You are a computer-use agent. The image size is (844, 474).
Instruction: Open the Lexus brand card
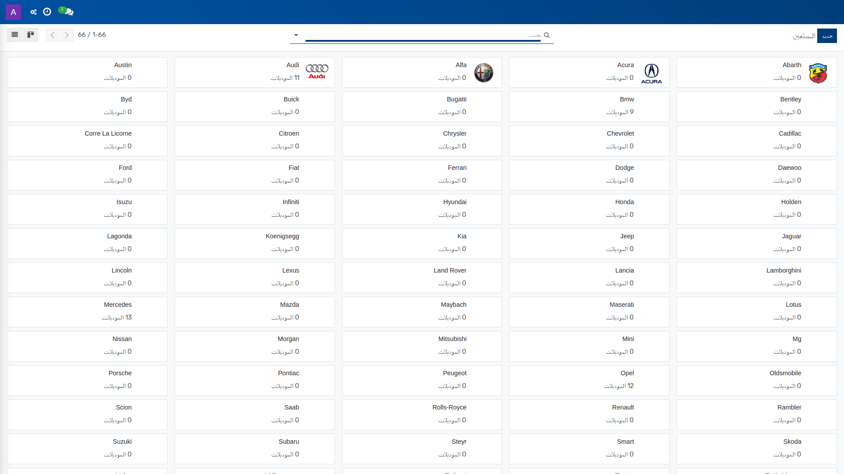255,278
